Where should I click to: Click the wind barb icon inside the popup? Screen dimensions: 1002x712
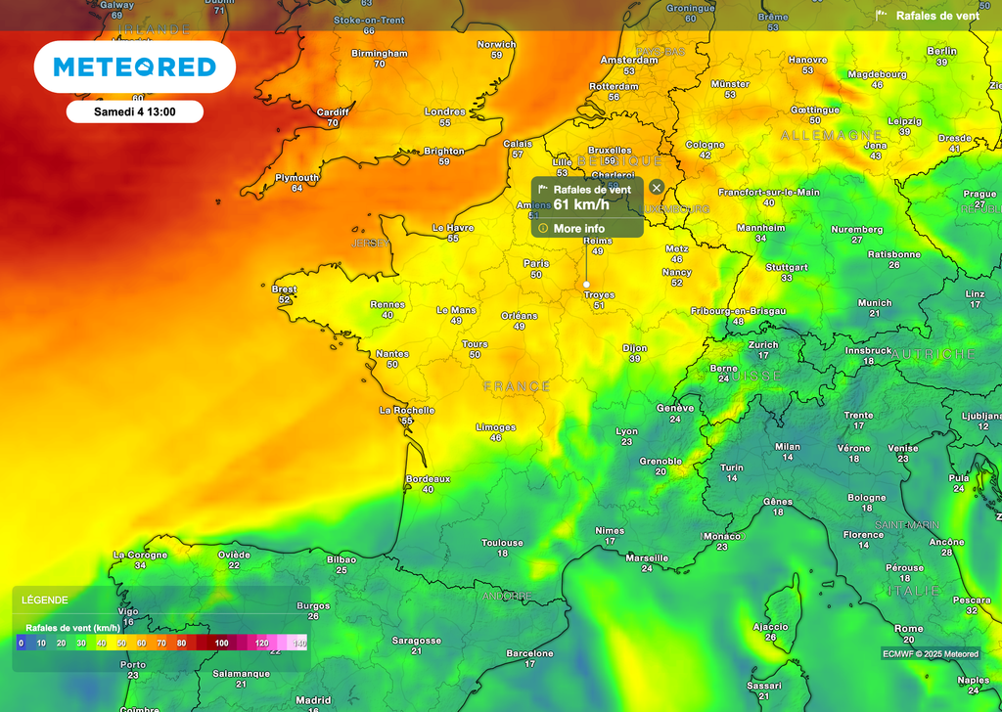point(544,188)
